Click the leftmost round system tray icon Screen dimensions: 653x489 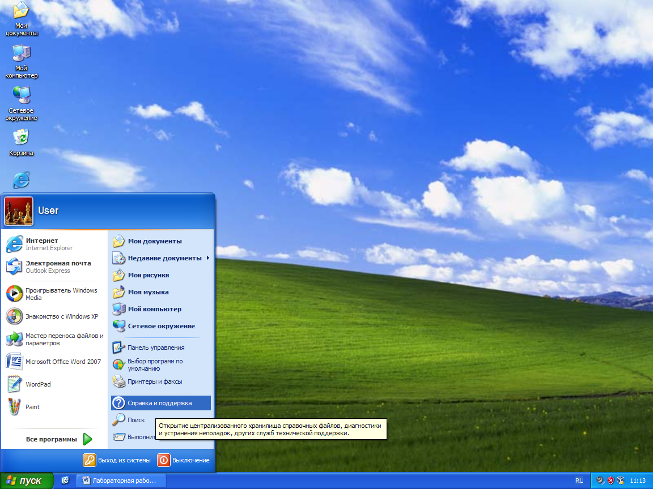[600, 481]
